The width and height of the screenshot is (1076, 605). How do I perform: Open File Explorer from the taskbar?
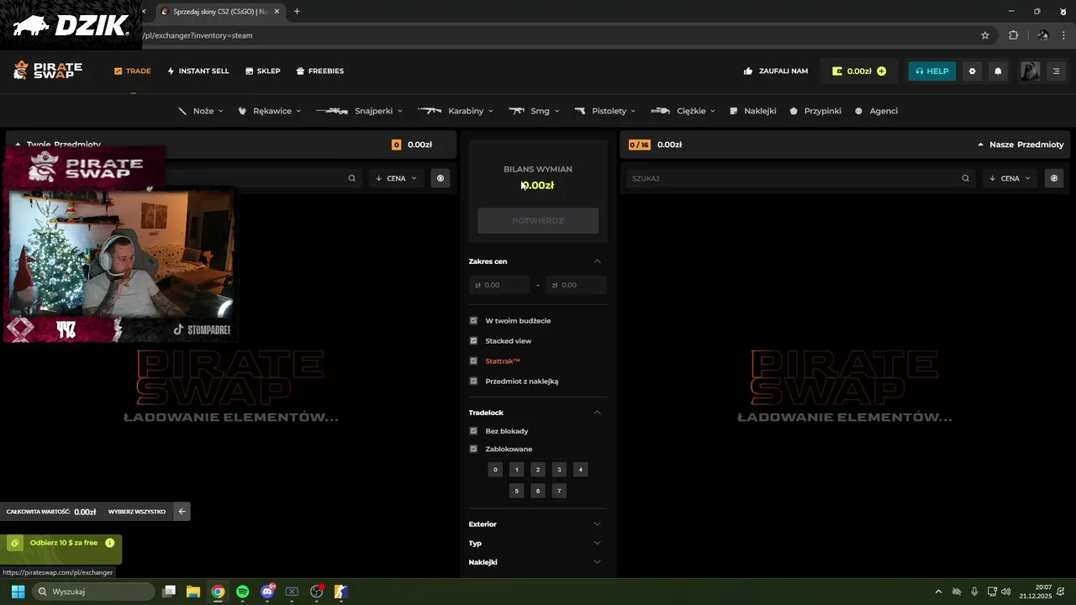coord(193,592)
